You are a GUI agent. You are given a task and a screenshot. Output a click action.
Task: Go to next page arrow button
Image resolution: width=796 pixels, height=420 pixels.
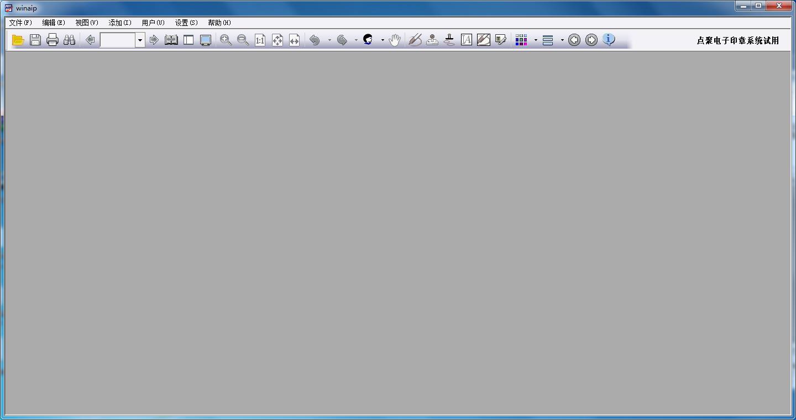(x=154, y=40)
